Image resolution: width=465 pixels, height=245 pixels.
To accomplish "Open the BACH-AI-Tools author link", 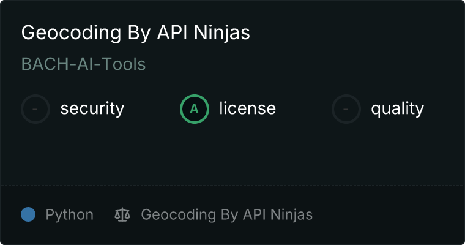I will pos(83,64).
